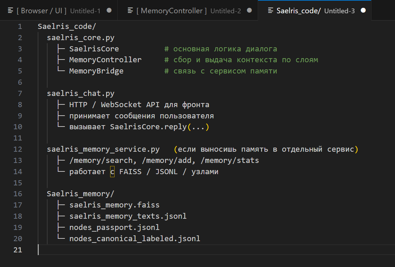395x267 pixels.
Task: Click the file icon on the MemoryController tab
Action: [x=130, y=10]
